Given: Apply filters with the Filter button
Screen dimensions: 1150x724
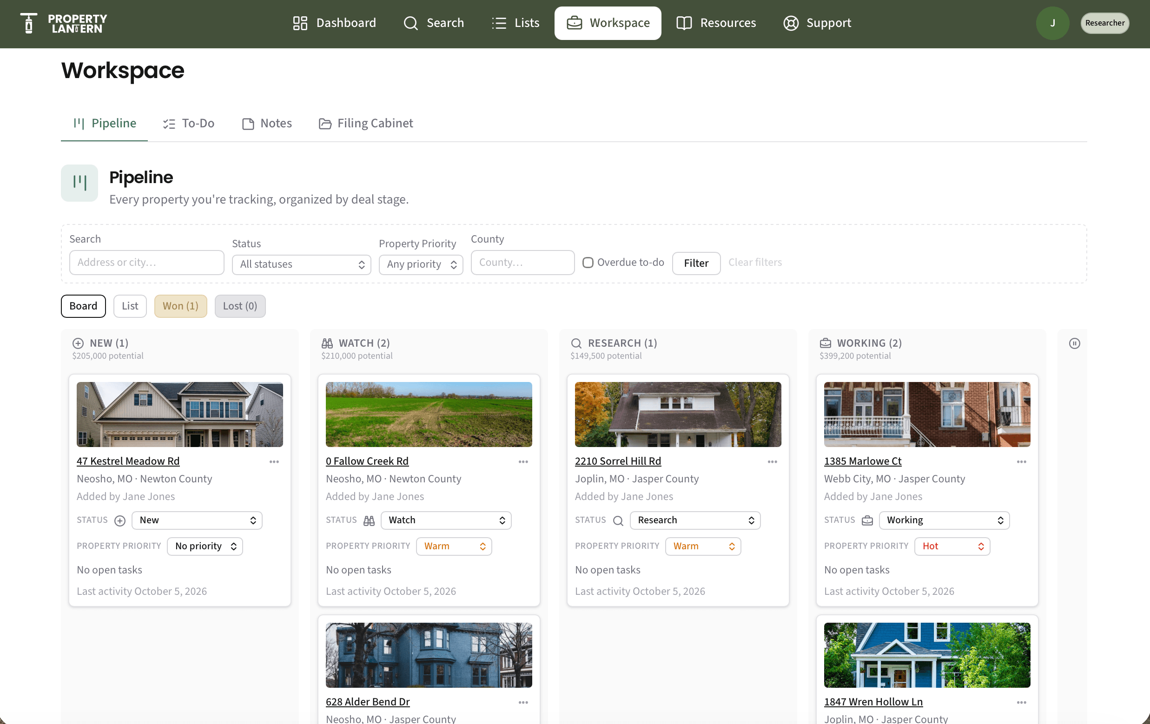Looking at the screenshot, I should pos(696,263).
